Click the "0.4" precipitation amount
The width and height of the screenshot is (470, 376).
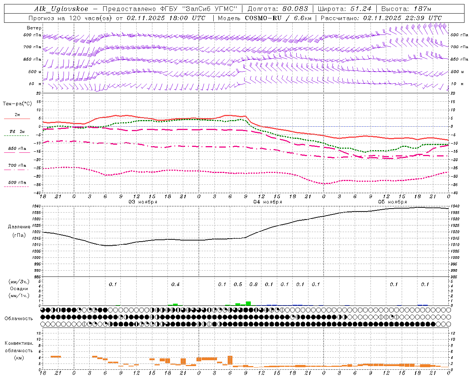(176, 285)
